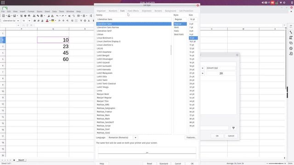Open the Name Box dropdown arrow
Viewport: 294px width, 165px height.
click(x=18, y=25)
